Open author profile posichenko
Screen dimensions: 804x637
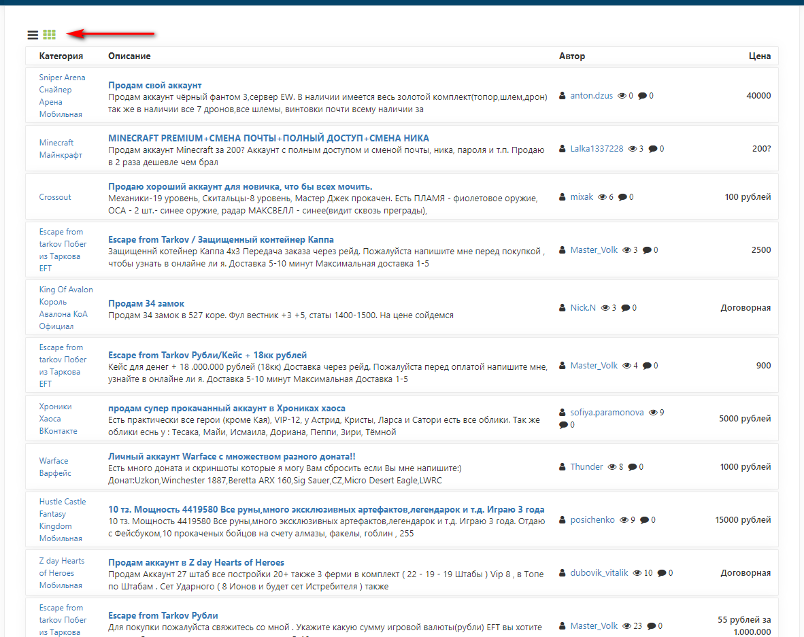pyautogui.click(x=592, y=519)
